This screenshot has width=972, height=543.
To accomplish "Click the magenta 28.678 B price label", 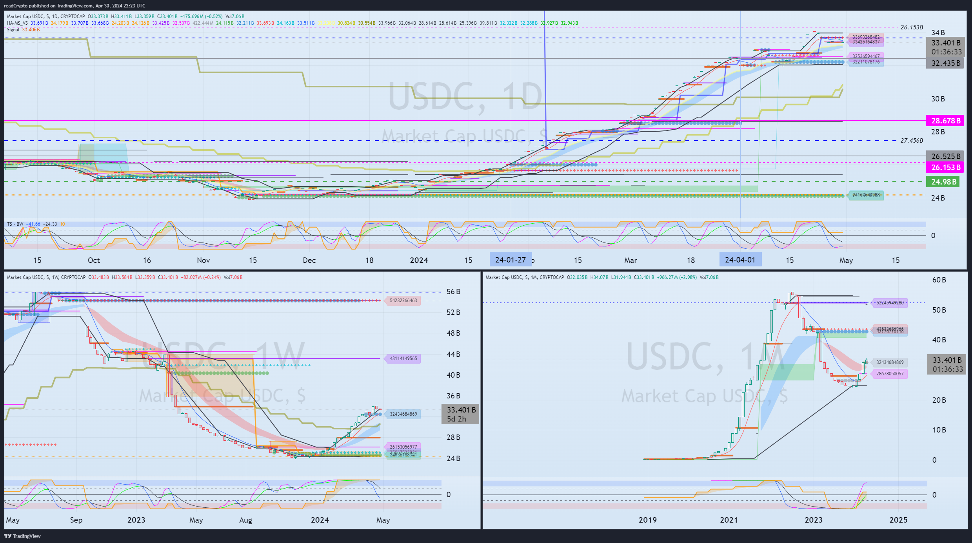I will click(945, 121).
